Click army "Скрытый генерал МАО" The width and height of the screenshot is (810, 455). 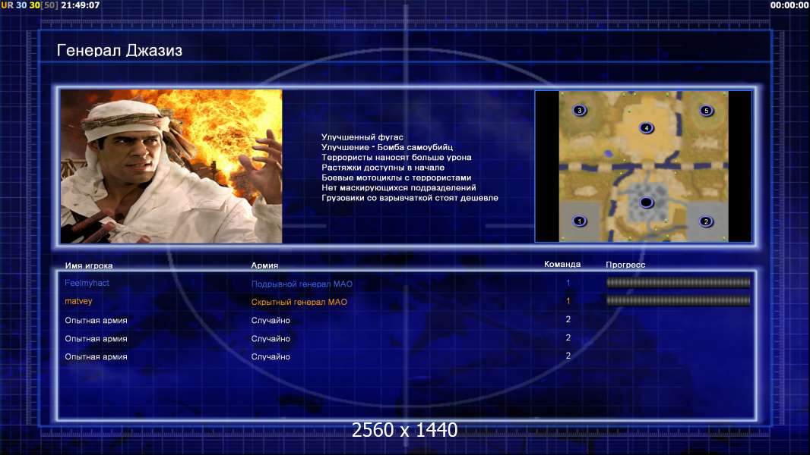[299, 302]
